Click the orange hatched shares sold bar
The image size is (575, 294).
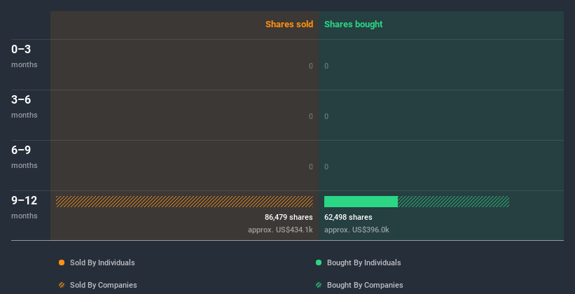184,202
